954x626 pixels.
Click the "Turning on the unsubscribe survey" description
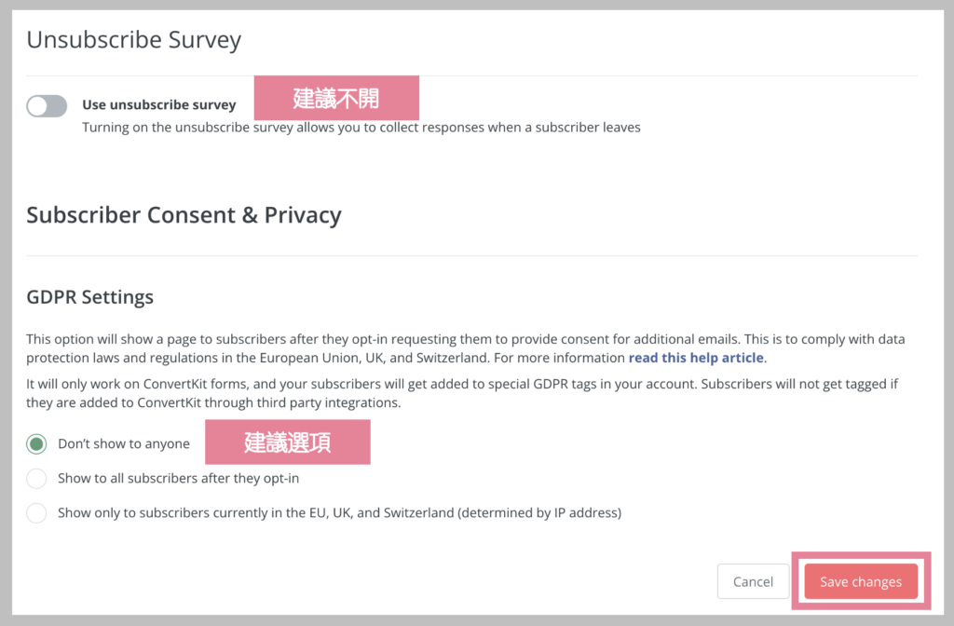pyautogui.click(x=361, y=127)
